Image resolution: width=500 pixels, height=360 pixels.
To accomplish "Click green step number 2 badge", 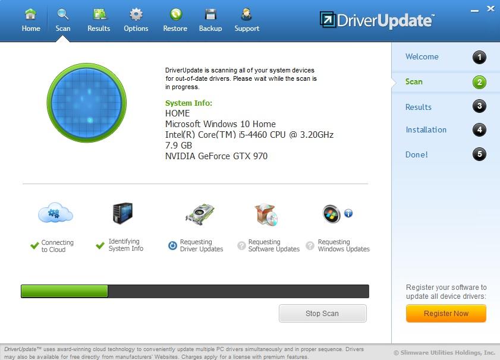I will click(x=479, y=82).
